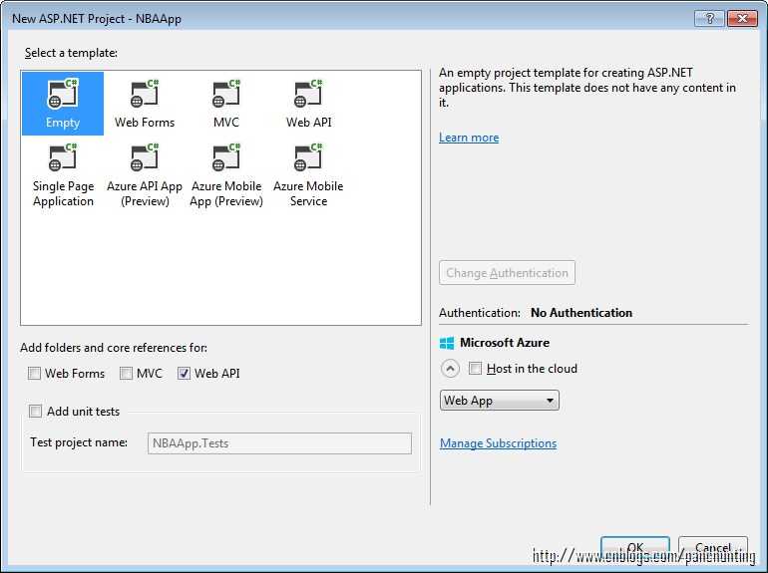Click the Change Authentication button
768x573 pixels.
point(507,273)
